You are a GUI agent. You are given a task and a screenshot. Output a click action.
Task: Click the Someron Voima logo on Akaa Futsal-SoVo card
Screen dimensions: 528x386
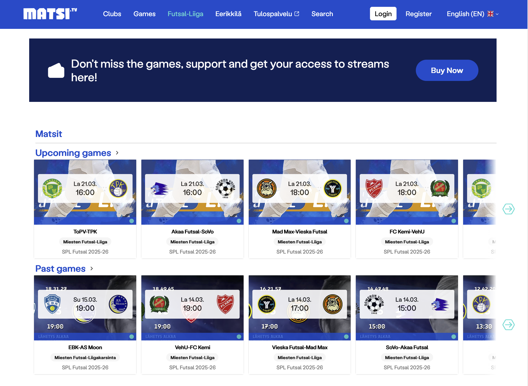[225, 188]
